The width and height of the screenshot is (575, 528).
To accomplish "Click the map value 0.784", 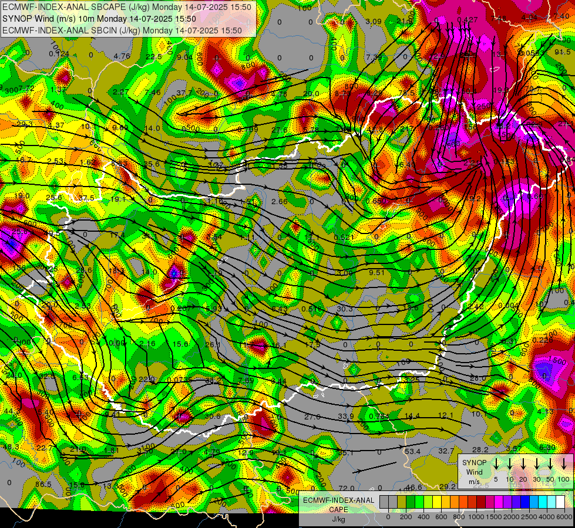I will 379,417.
